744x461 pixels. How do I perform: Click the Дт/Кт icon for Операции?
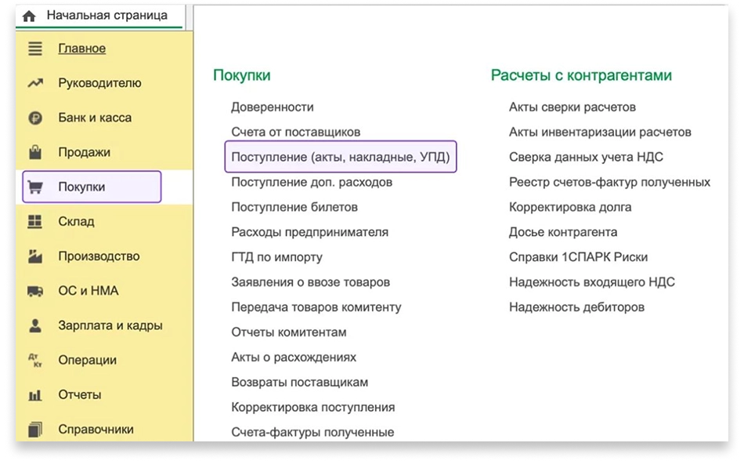tap(35, 361)
